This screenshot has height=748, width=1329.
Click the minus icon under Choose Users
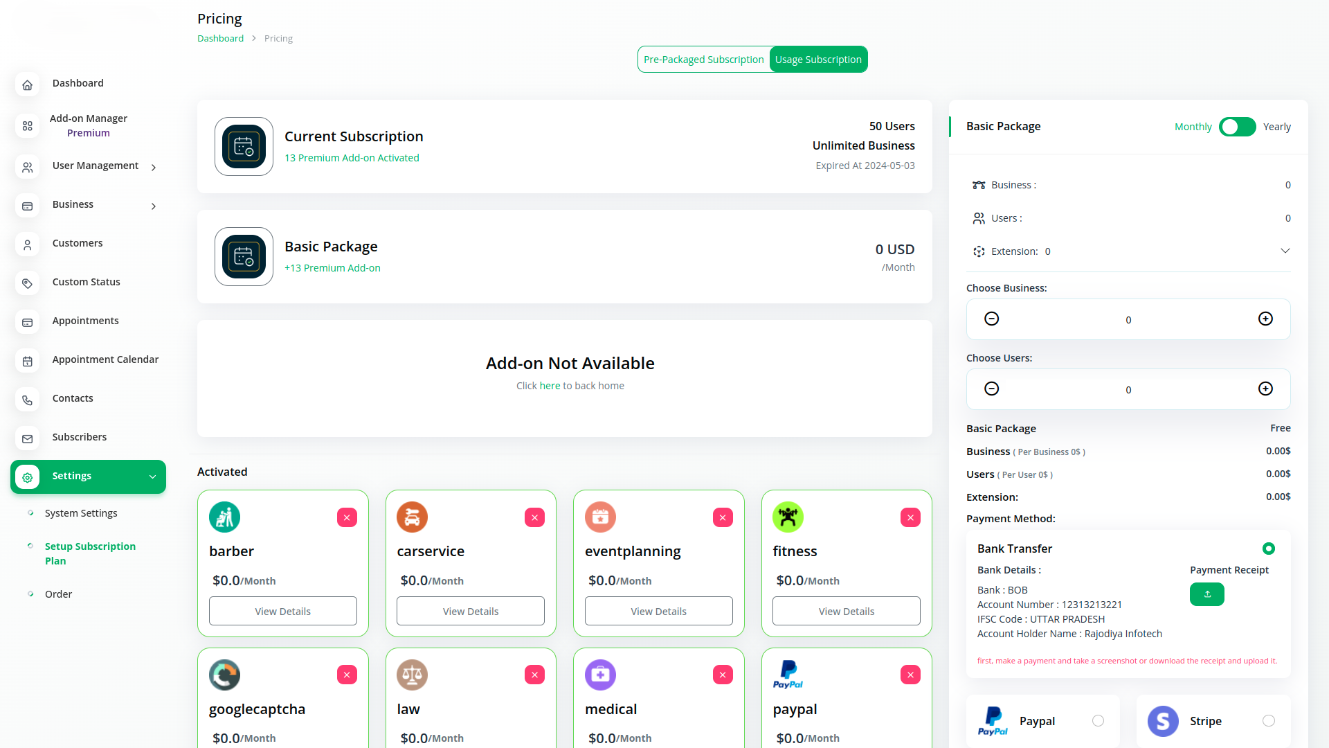point(991,389)
